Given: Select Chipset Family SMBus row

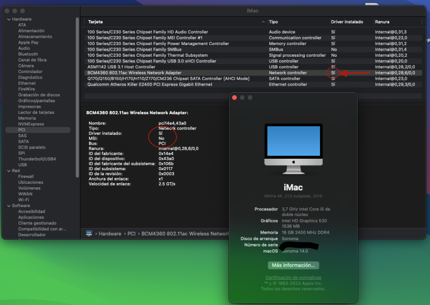Looking at the screenshot, I should click(253, 49).
